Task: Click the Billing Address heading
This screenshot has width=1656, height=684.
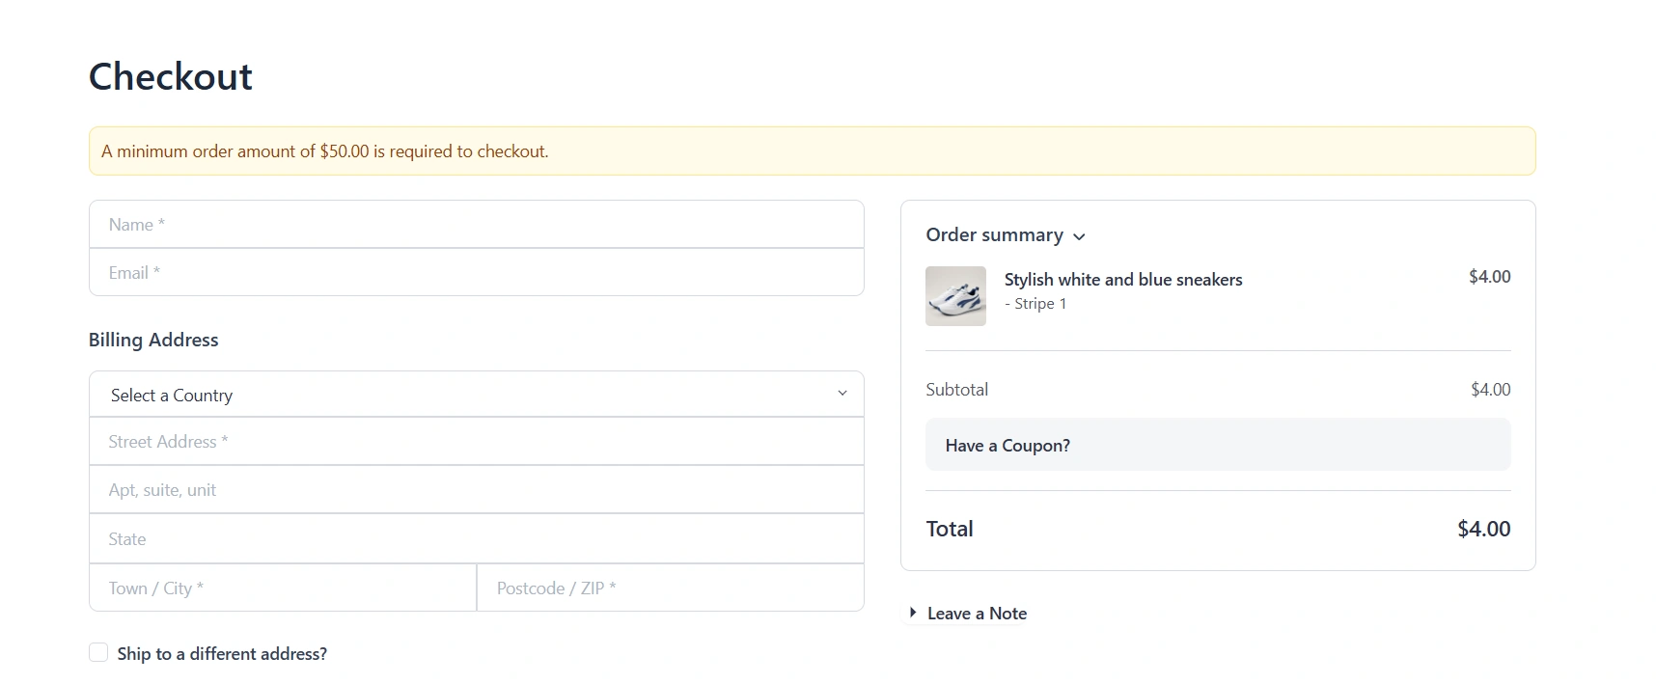Action: point(153,340)
